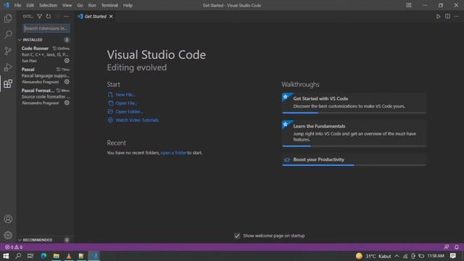The image size is (464, 261).
Task: Click the open a folder link
Action: pos(173,153)
